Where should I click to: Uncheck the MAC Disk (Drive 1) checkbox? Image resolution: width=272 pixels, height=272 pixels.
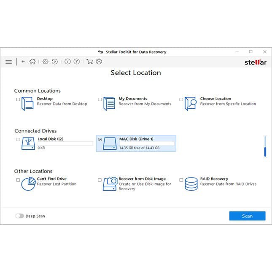(x=100, y=140)
